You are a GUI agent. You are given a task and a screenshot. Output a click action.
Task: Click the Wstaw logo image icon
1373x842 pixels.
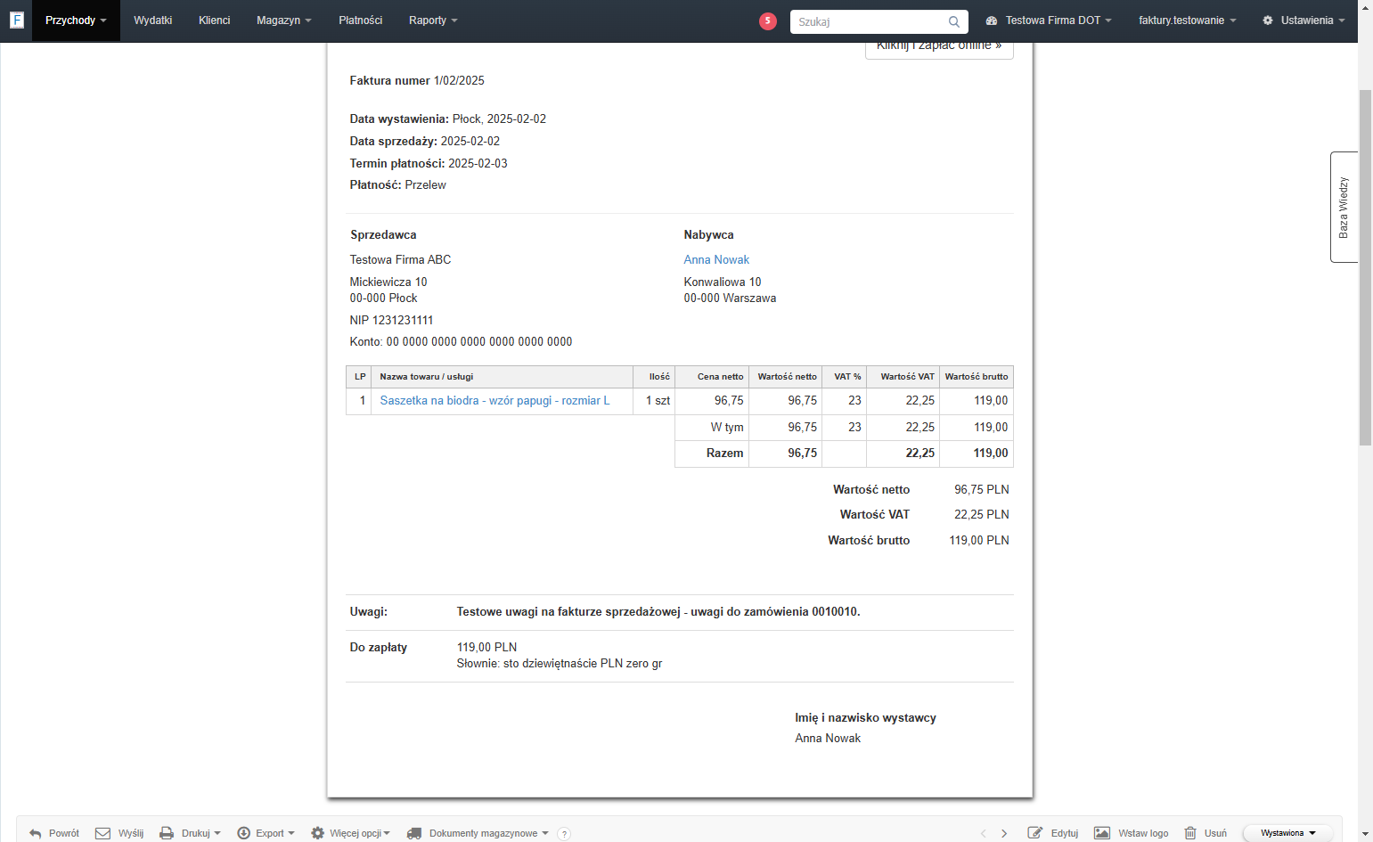click(x=1102, y=833)
